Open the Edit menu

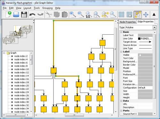pos(11,8)
